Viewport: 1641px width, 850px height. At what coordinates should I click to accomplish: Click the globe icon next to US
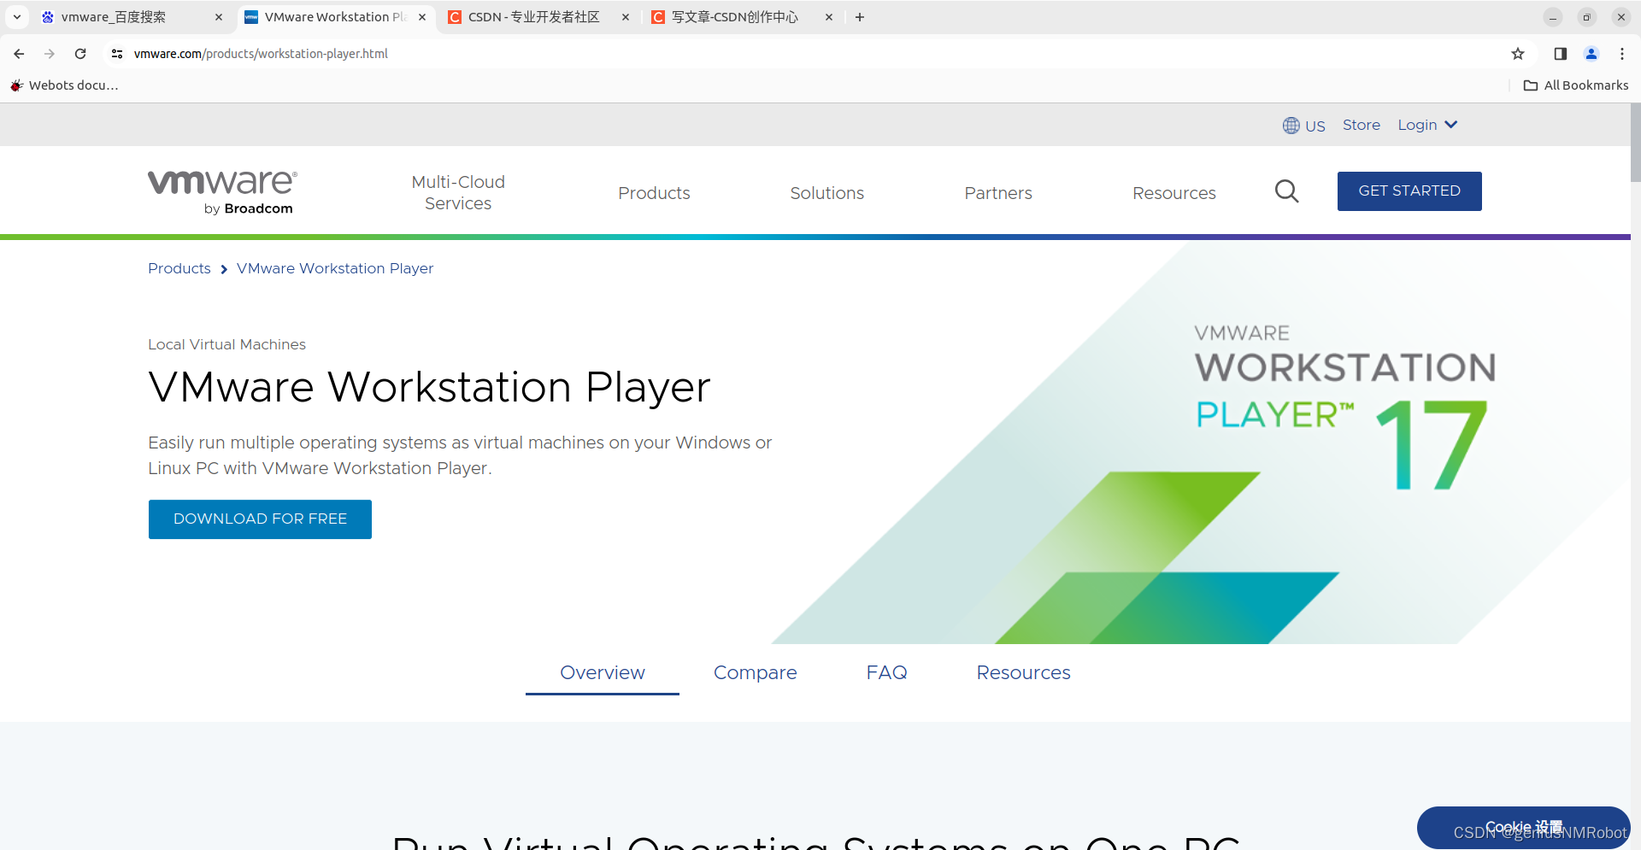pos(1291,125)
